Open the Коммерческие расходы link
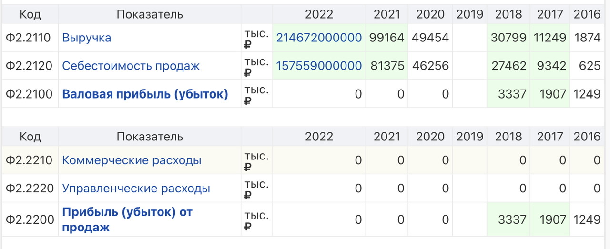Image resolution: width=610 pixels, height=249 pixels. point(132,160)
